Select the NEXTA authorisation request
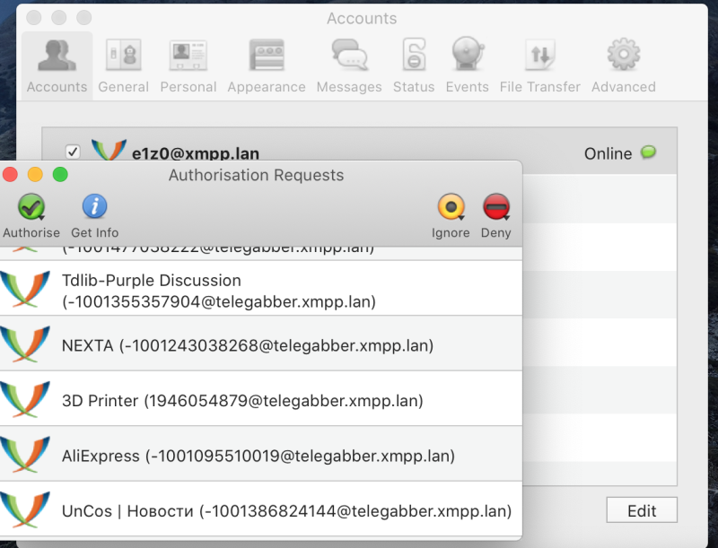 [260, 344]
